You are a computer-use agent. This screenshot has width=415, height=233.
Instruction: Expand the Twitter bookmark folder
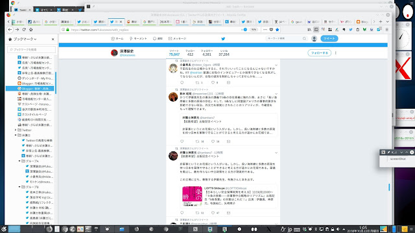pyautogui.click(x=16, y=130)
